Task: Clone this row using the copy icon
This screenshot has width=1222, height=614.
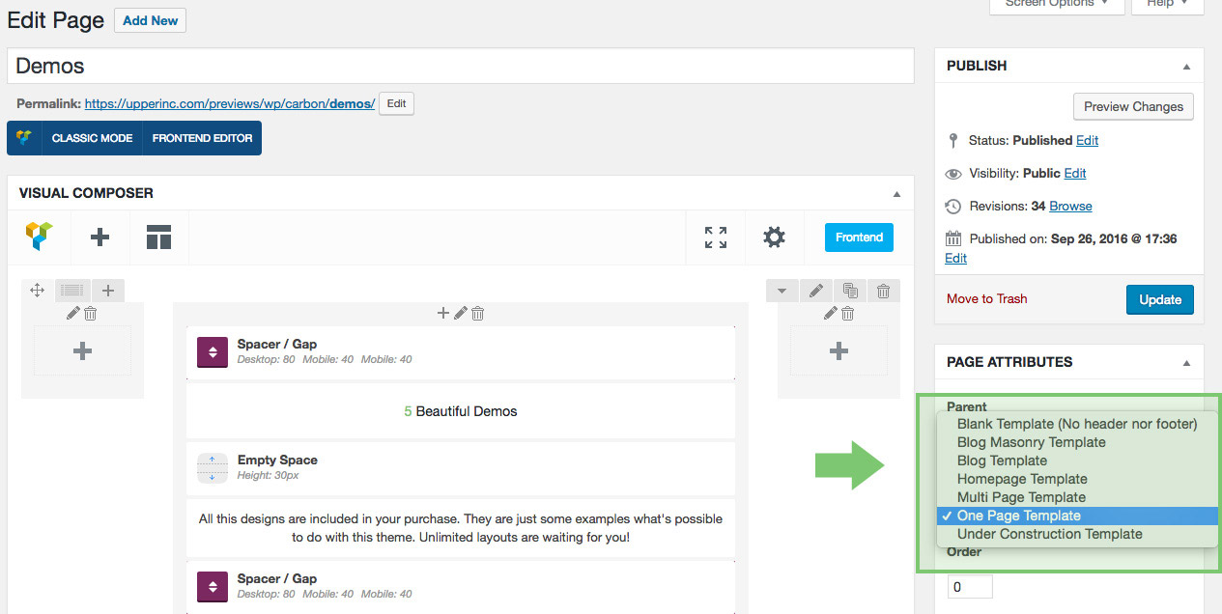Action: [850, 290]
